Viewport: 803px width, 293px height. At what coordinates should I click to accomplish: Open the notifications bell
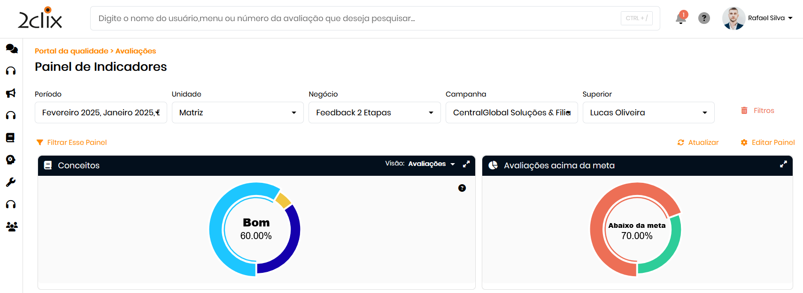pyautogui.click(x=680, y=18)
